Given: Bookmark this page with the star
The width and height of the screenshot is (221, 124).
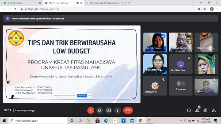Looking at the screenshot, I should 205,9.
